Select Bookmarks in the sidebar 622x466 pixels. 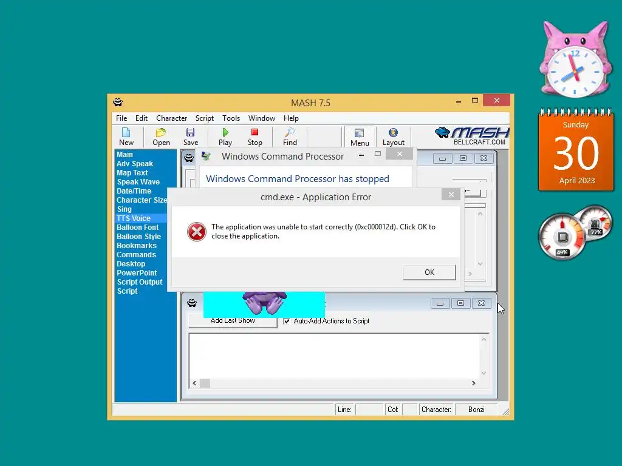click(x=137, y=246)
